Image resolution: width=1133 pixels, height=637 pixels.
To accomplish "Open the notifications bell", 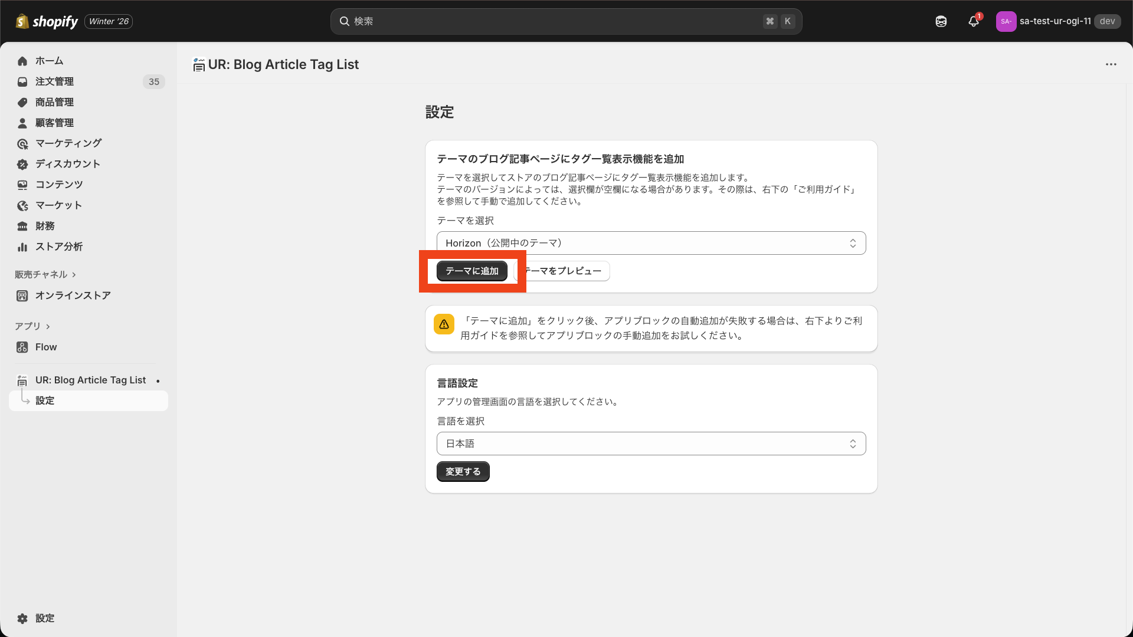I will point(974,21).
